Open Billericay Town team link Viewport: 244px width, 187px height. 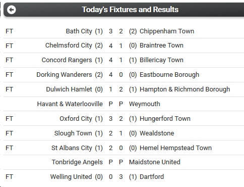click(161, 60)
